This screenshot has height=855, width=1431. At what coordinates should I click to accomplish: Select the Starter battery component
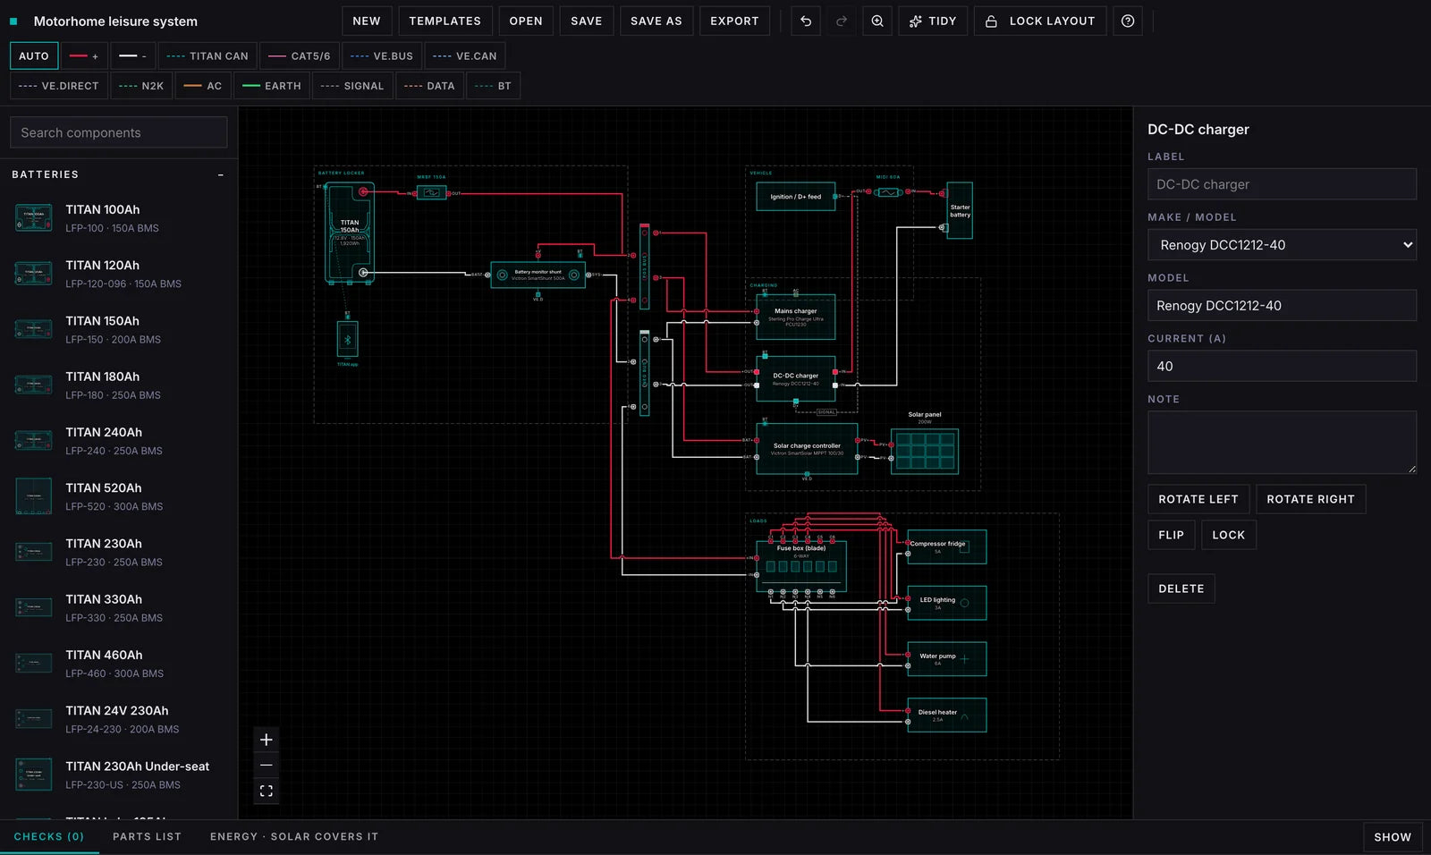coord(960,210)
